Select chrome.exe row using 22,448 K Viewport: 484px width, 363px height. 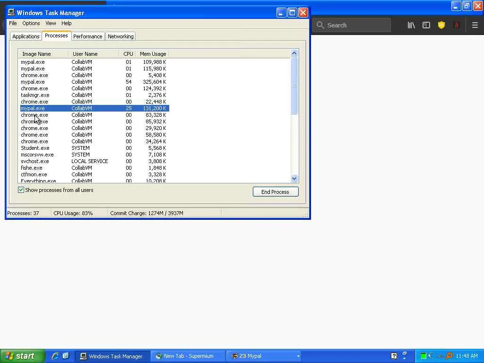(x=94, y=102)
